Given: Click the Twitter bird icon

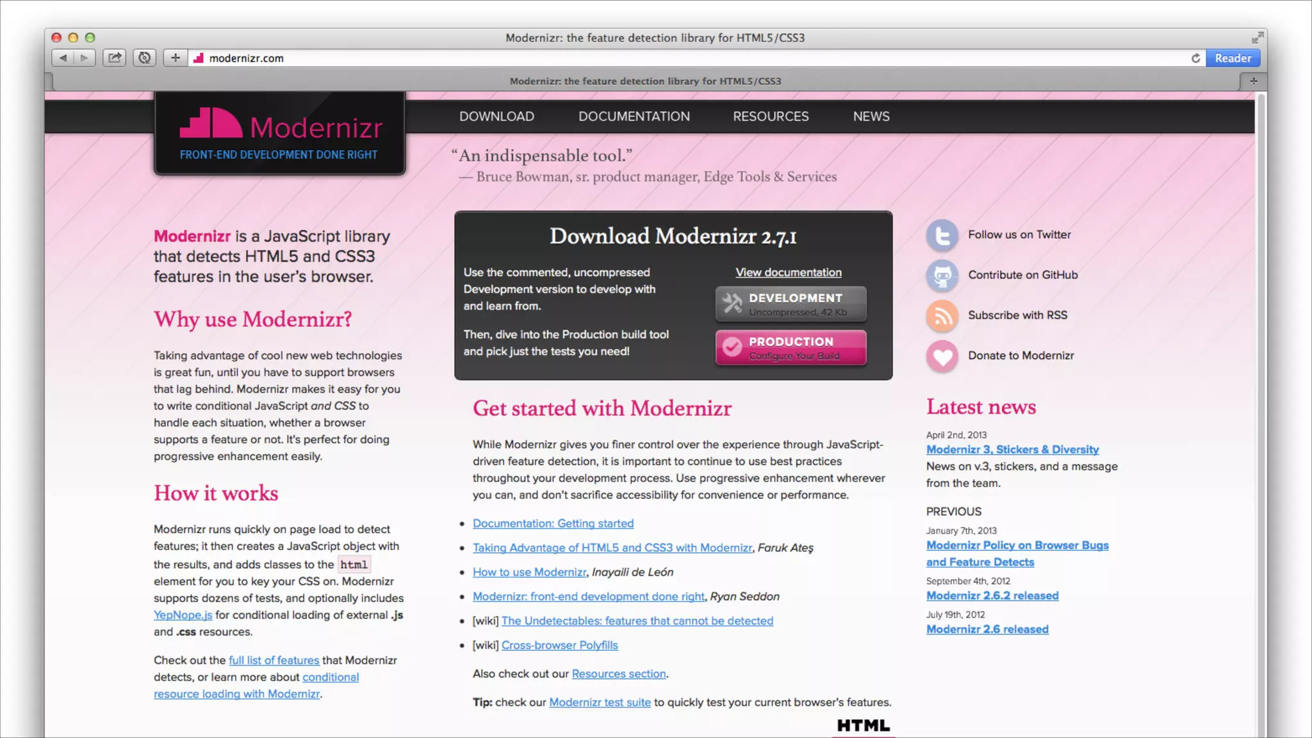Looking at the screenshot, I should coord(942,235).
